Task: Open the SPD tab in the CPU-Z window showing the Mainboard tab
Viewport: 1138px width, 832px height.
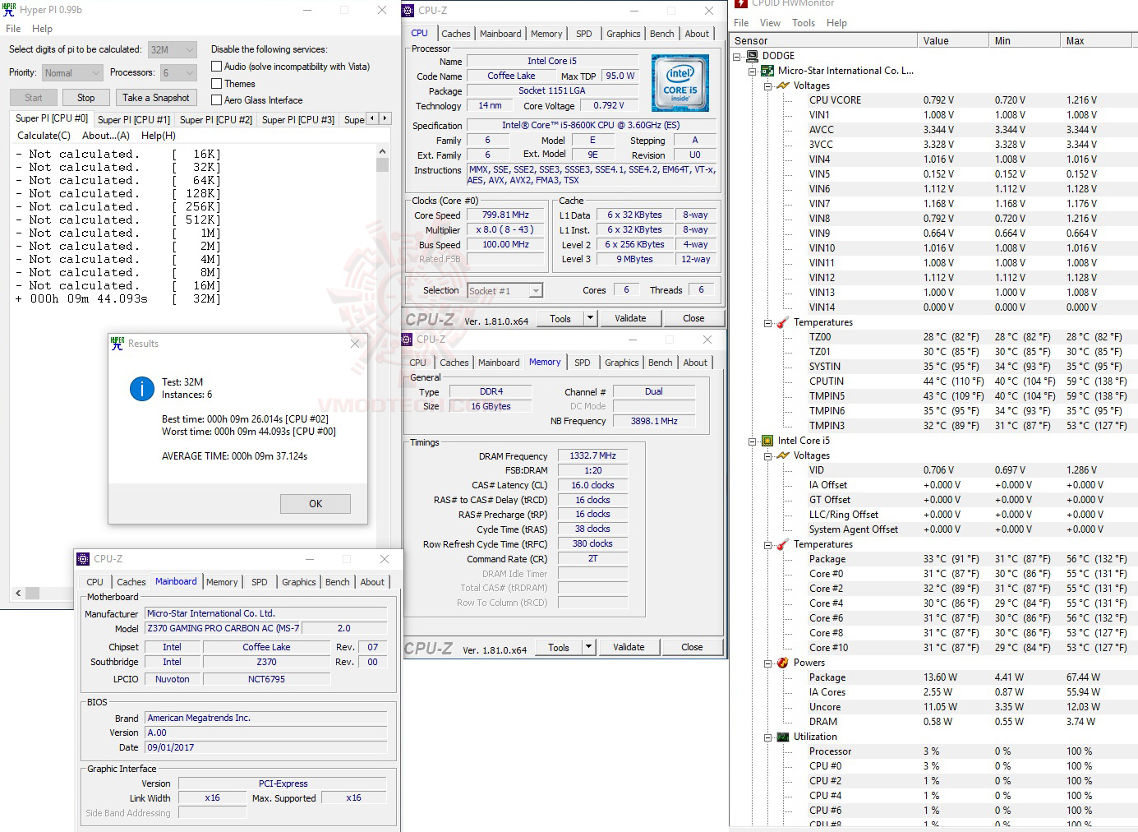Action: [260, 582]
